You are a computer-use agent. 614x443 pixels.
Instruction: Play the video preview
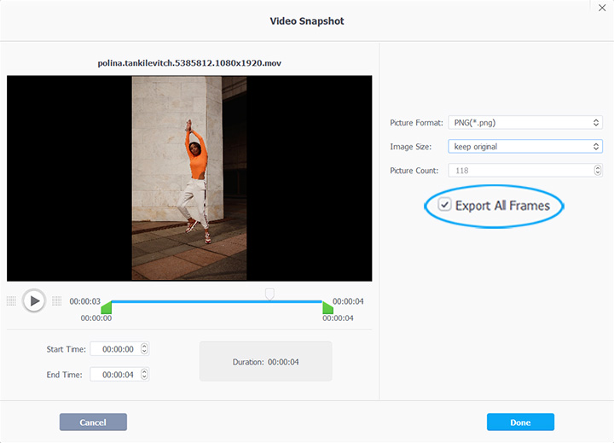pyautogui.click(x=34, y=300)
